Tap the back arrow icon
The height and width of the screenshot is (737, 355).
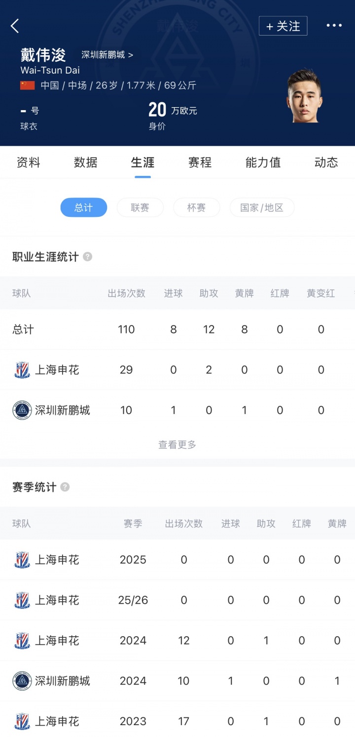tap(15, 26)
